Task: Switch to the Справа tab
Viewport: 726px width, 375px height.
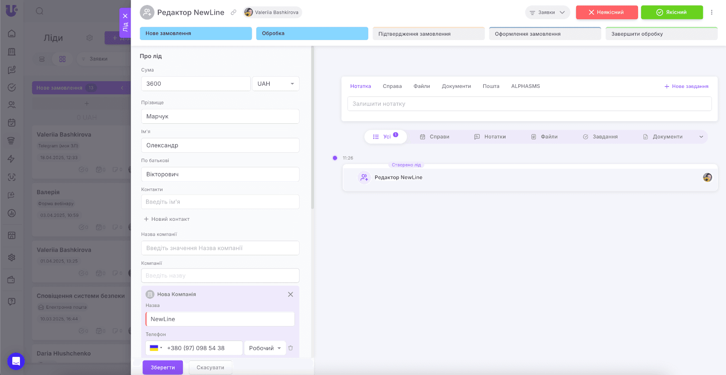Action: pos(392,86)
